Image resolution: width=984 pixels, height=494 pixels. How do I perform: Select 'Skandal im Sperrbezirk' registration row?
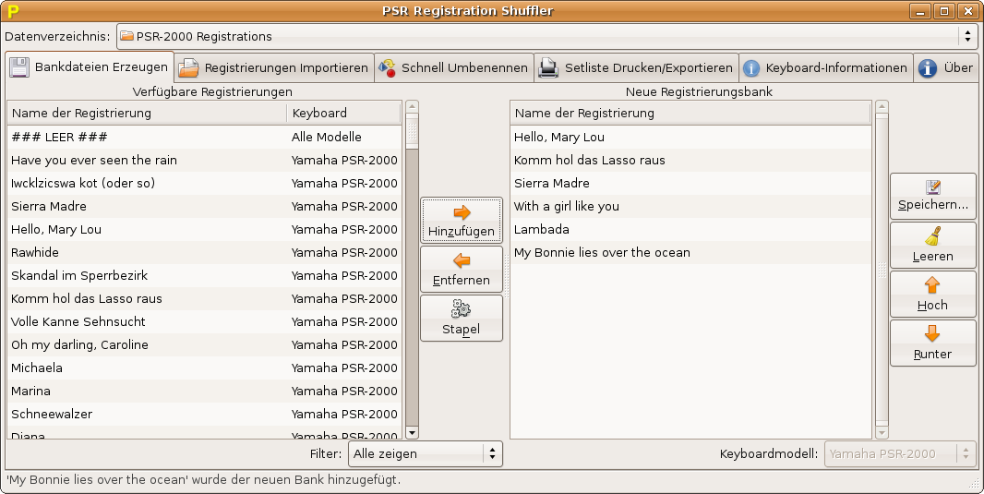click(148, 275)
